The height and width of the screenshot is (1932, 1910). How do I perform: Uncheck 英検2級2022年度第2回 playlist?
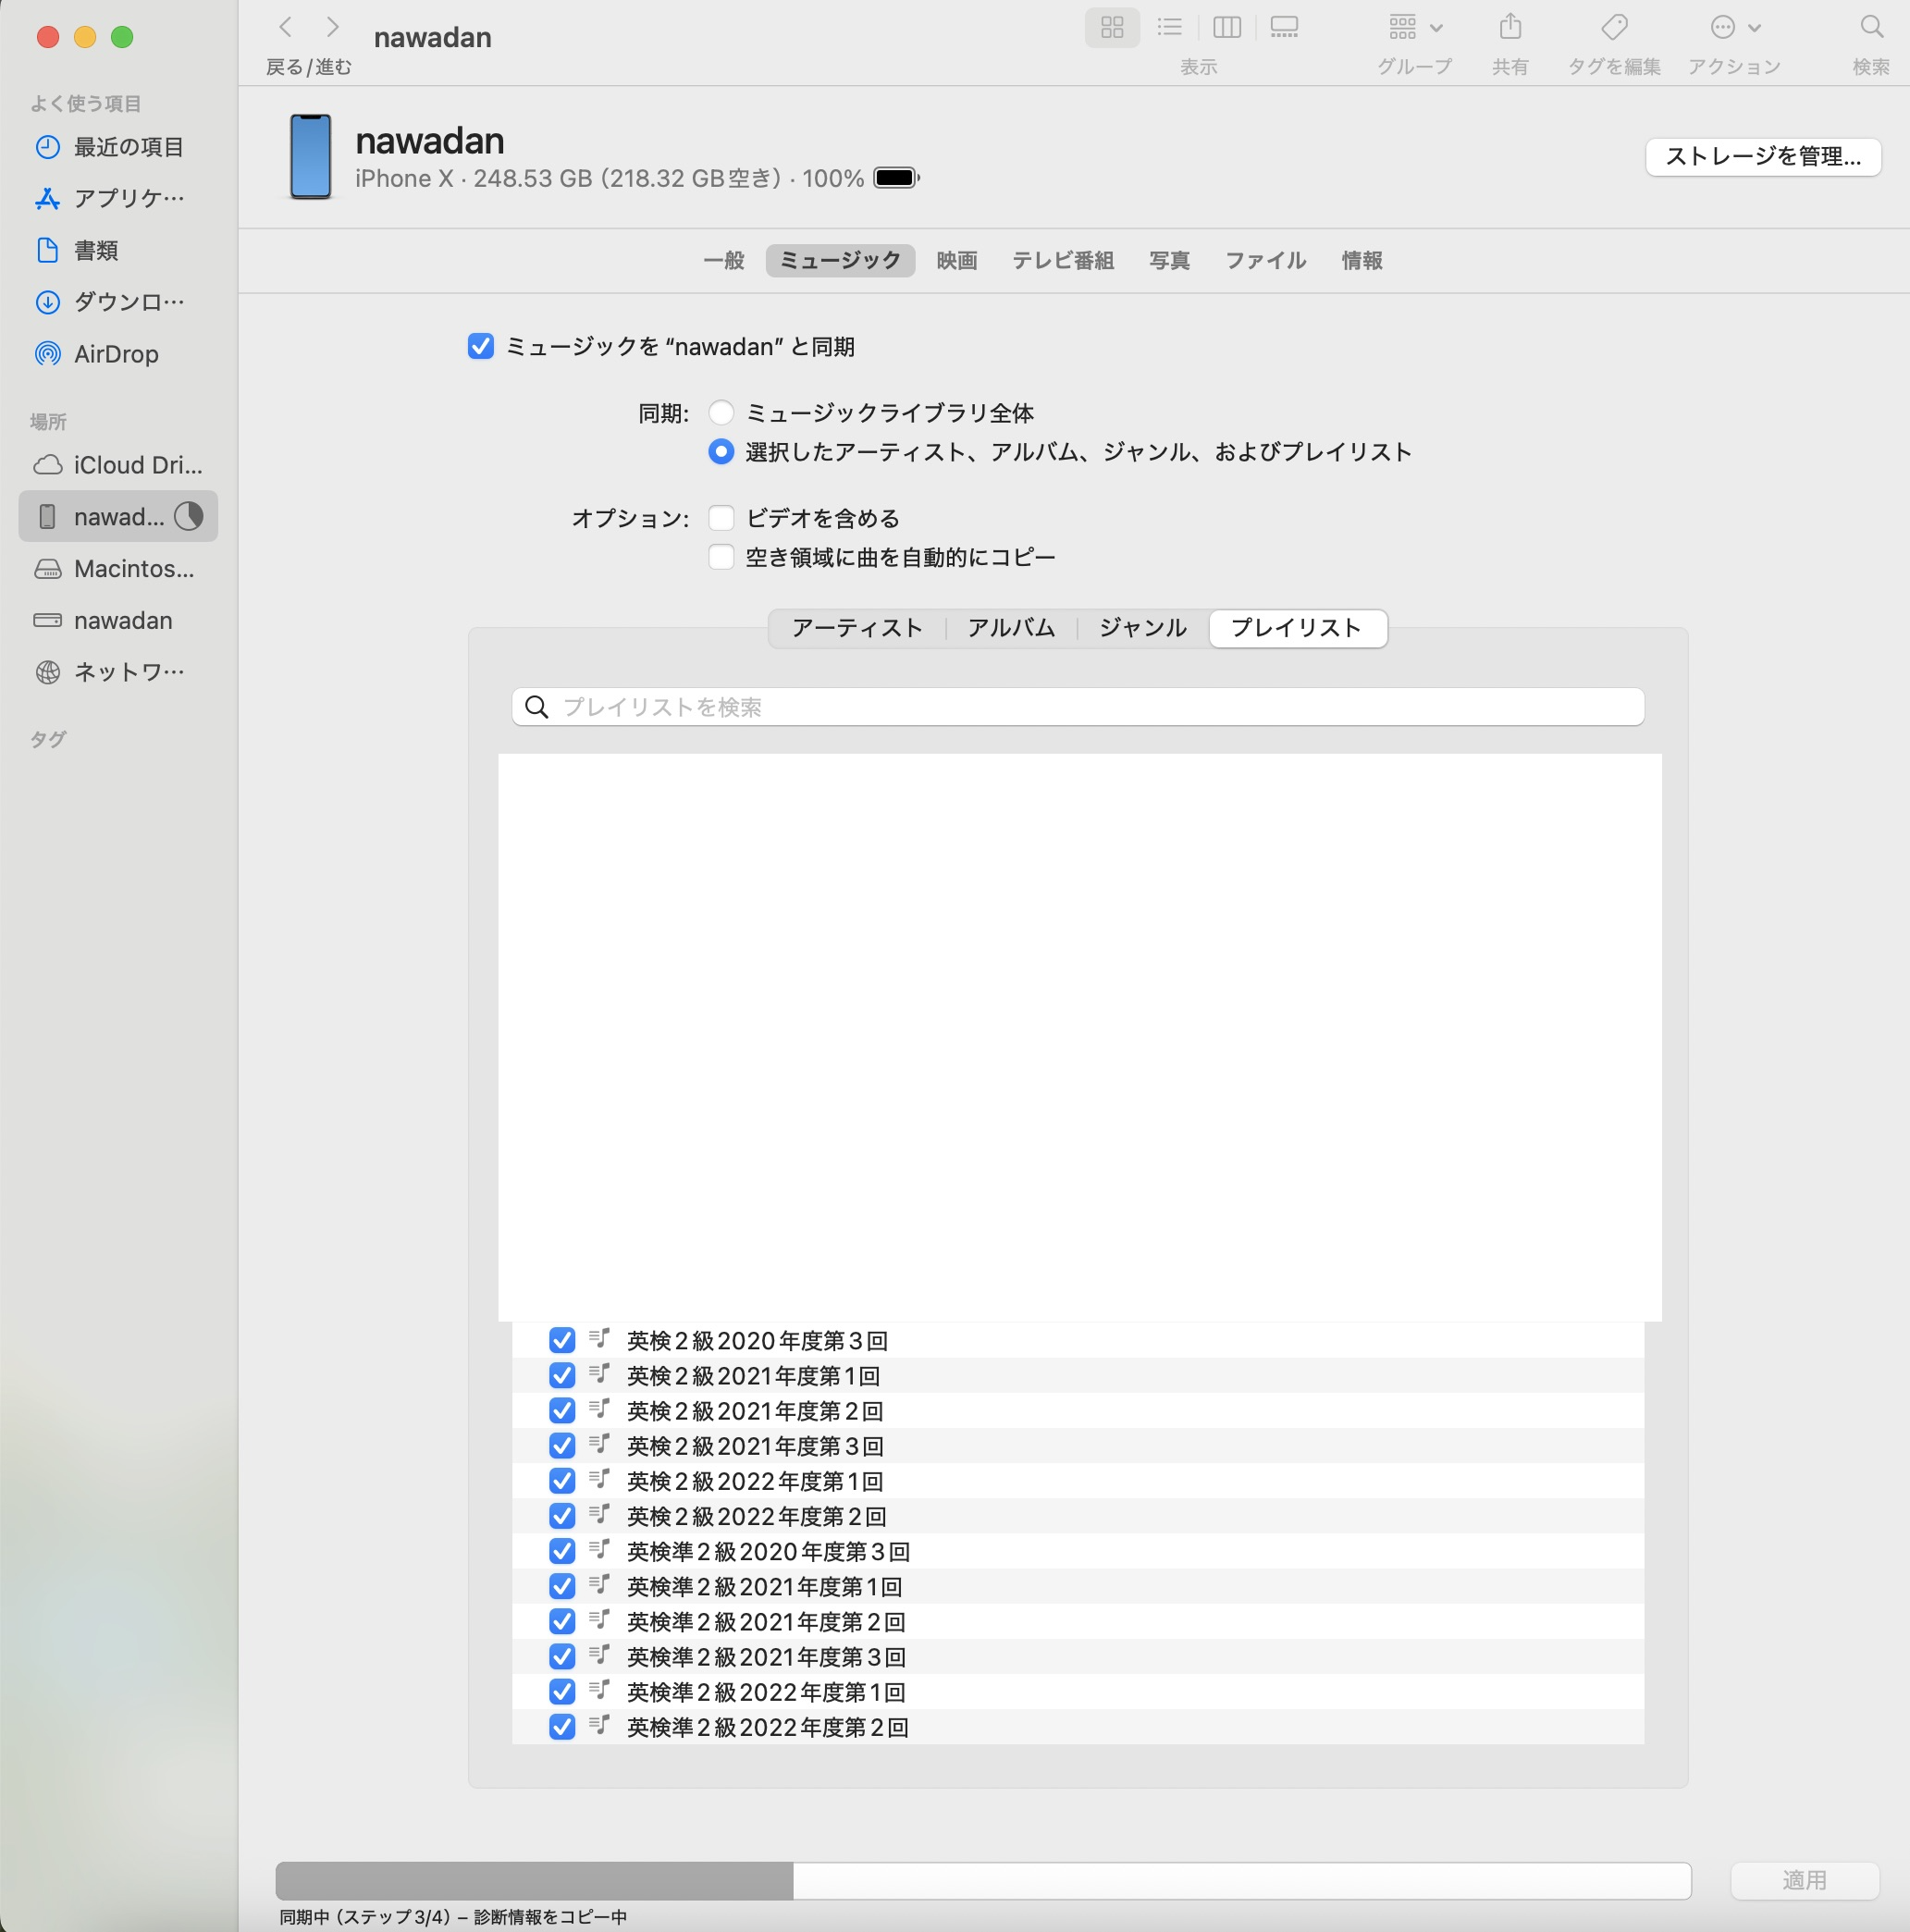coord(562,1516)
